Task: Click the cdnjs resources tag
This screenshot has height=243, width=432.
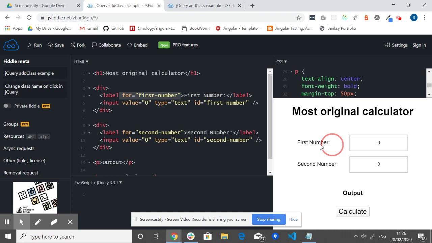Action: click(44, 136)
